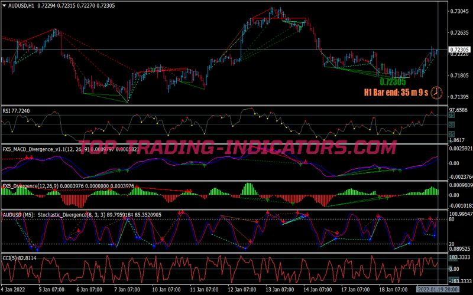
Task: Click the 0.71805 price axis label
Action: [459, 76]
